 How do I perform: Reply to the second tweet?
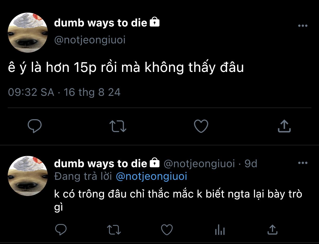click(x=61, y=229)
